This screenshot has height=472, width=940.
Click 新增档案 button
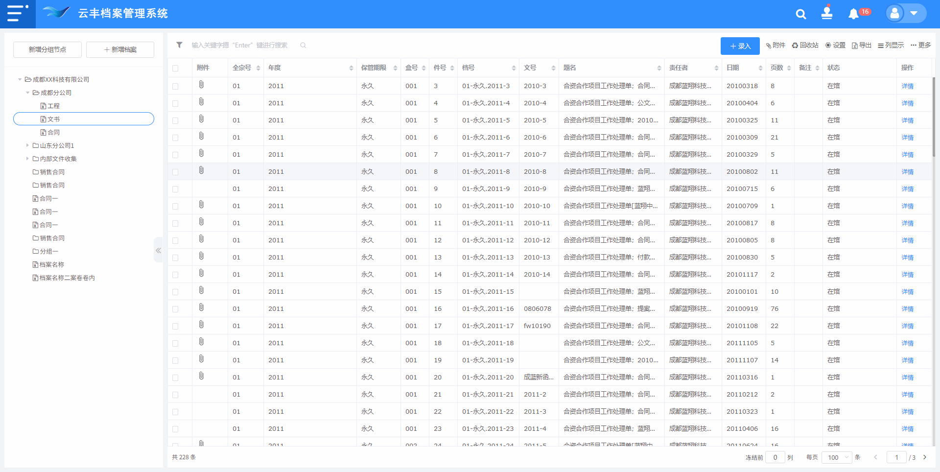click(120, 49)
